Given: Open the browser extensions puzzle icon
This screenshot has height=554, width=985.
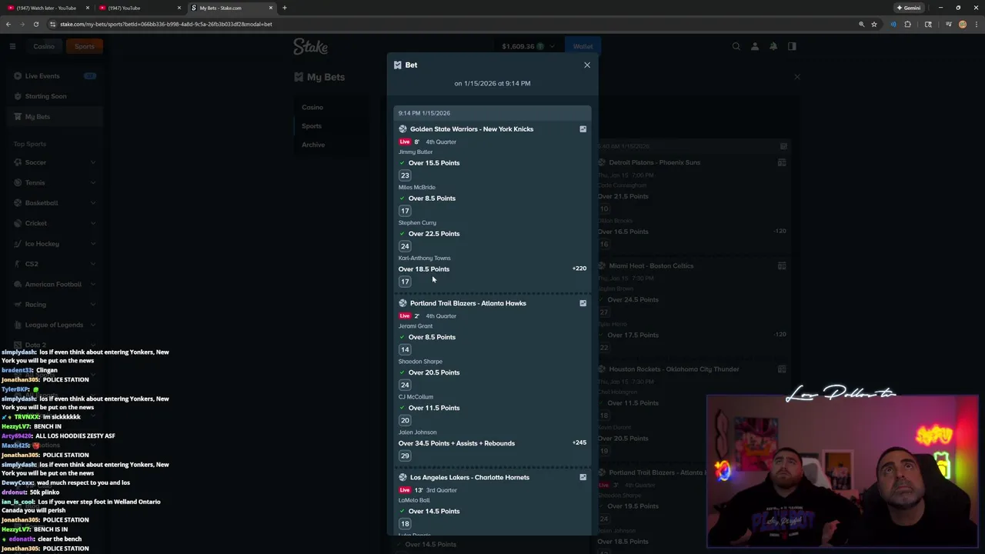Looking at the screenshot, I should (908, 24).
